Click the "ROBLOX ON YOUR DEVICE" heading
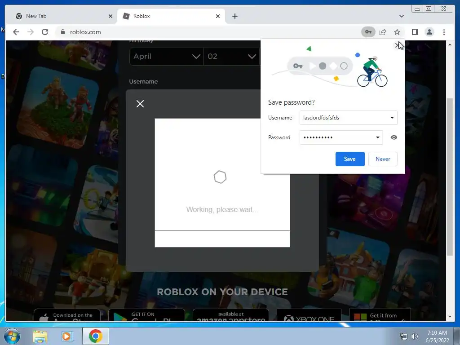This screenshot has height=345, width=460. click(222, 292)
